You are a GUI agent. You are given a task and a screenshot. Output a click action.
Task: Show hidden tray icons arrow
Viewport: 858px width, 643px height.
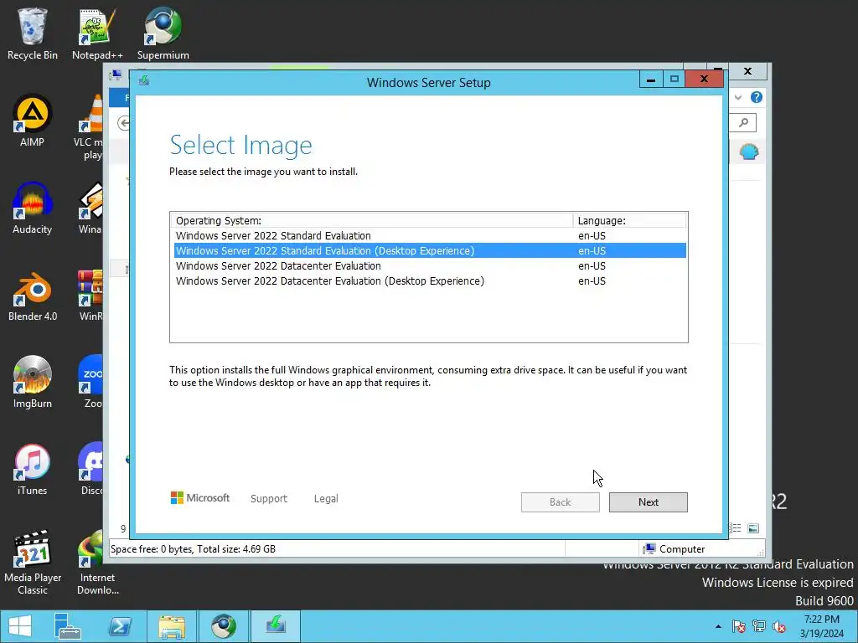718,626
